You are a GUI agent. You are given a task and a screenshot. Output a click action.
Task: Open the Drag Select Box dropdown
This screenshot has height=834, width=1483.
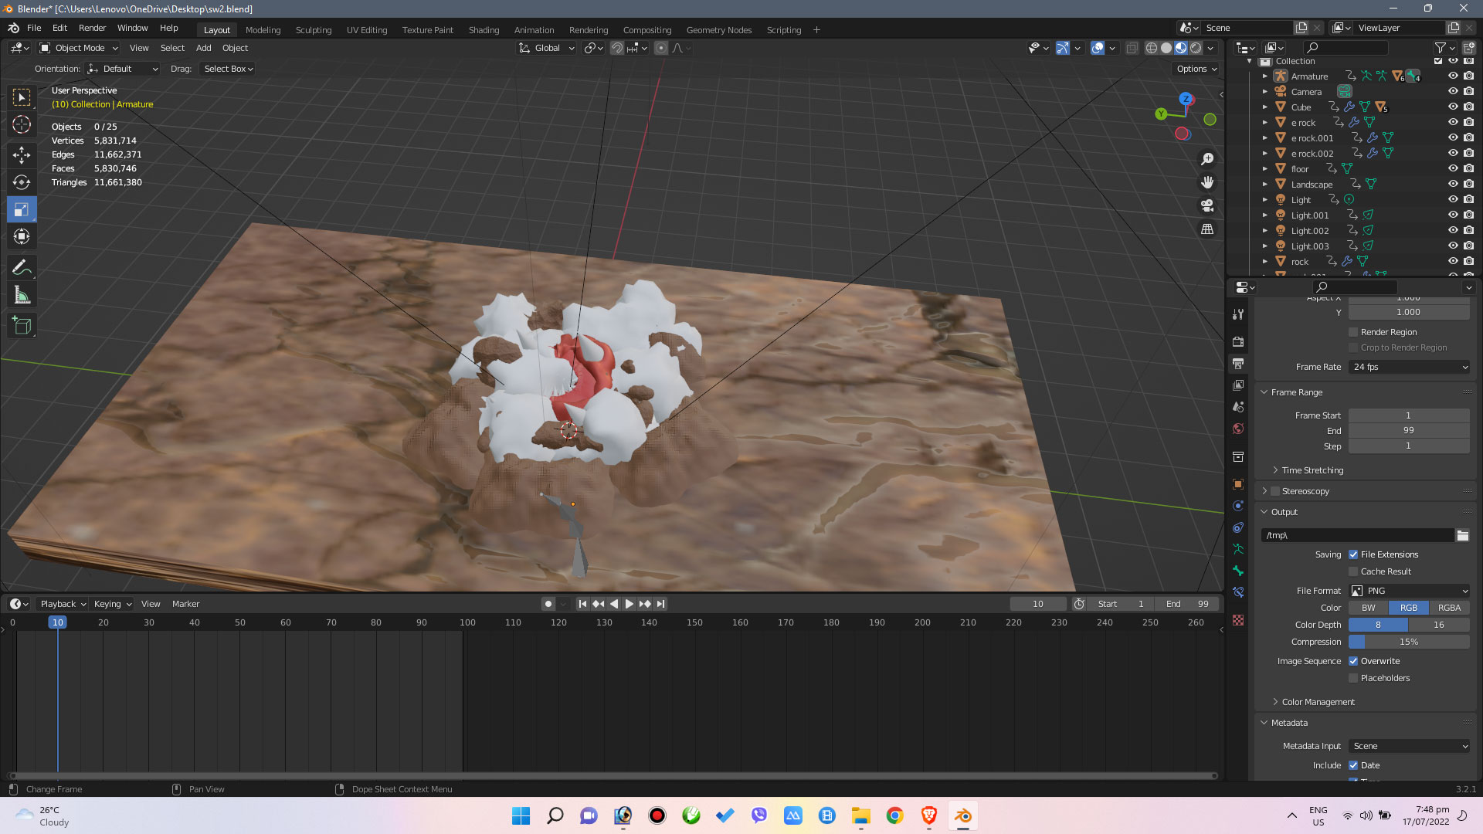pyautogui.click(x=228, y=69)
